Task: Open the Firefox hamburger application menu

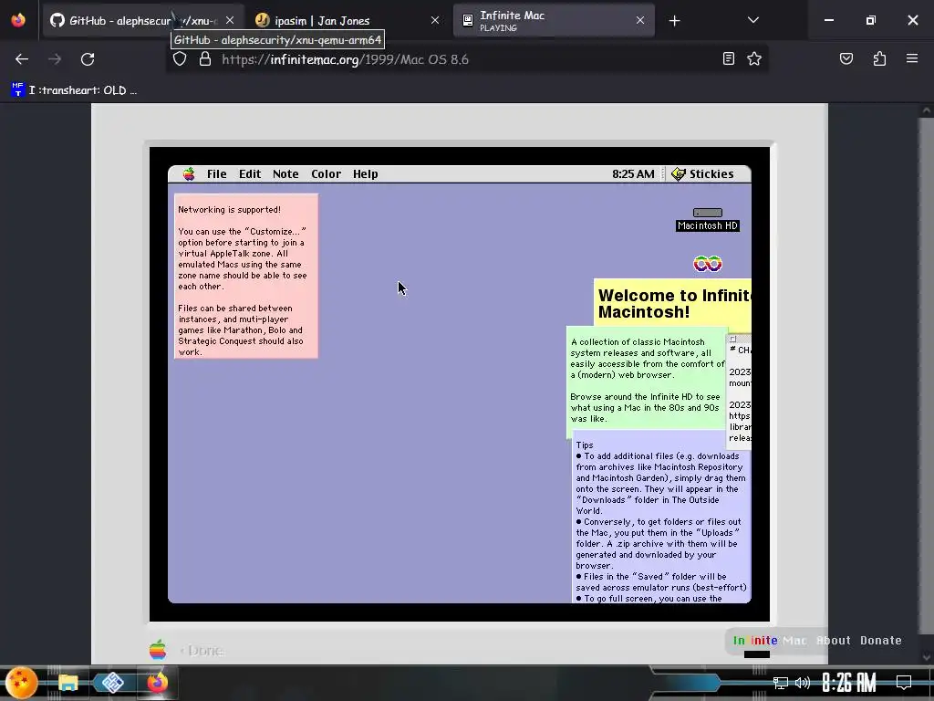Action: coord(912,58)
